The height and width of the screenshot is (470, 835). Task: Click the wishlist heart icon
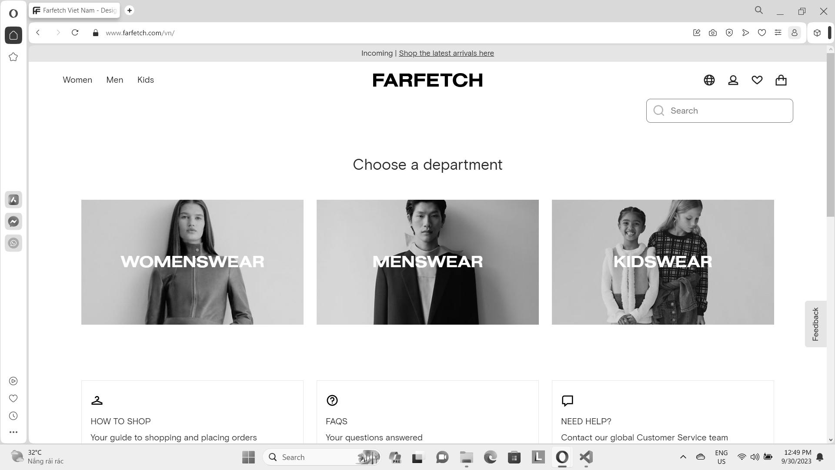pyautogui.click(x=757, y=80)
